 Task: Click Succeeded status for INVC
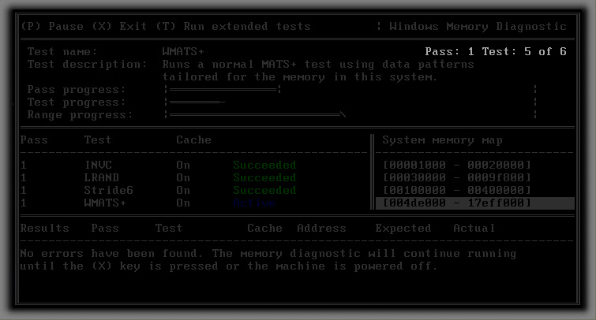[264, 166]
